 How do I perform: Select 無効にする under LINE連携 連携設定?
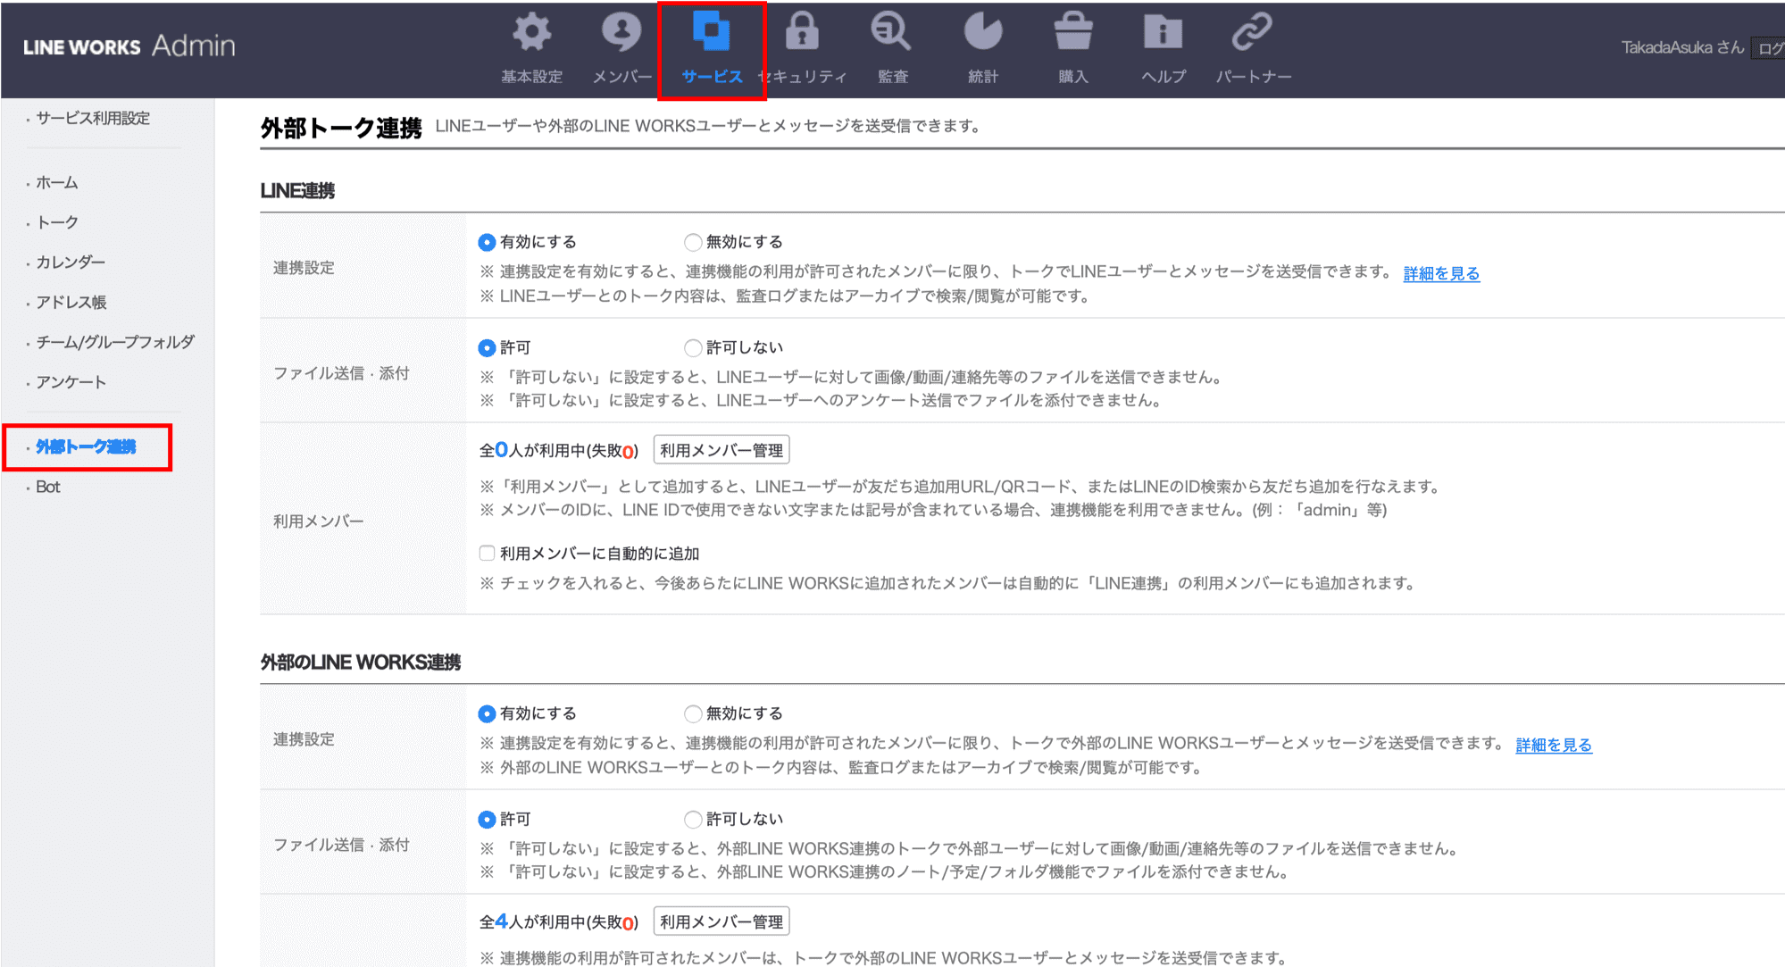(x=693, y=242)
